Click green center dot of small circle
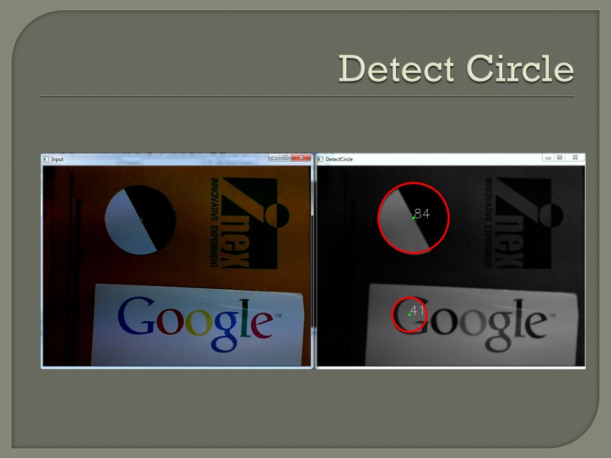The width and height of the screenshot is (611, 458). (409, 315)
